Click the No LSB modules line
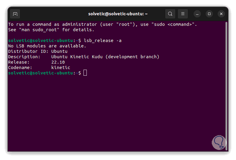Image resolution: width=236 pixels, height=160 pixels. pos(47,46)
